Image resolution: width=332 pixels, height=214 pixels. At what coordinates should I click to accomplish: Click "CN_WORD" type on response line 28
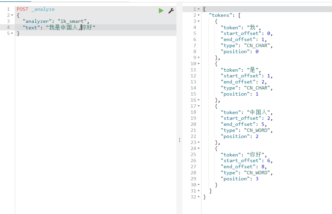(257, 173)
